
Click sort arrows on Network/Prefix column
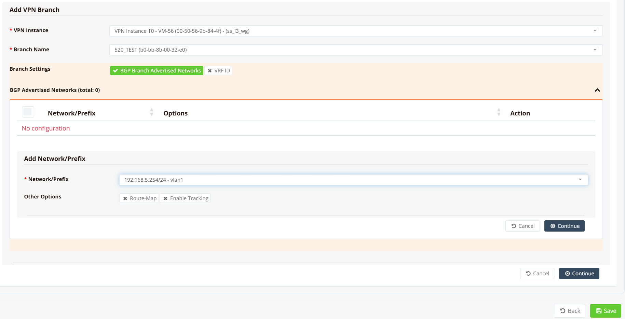(x=151, y=112)
